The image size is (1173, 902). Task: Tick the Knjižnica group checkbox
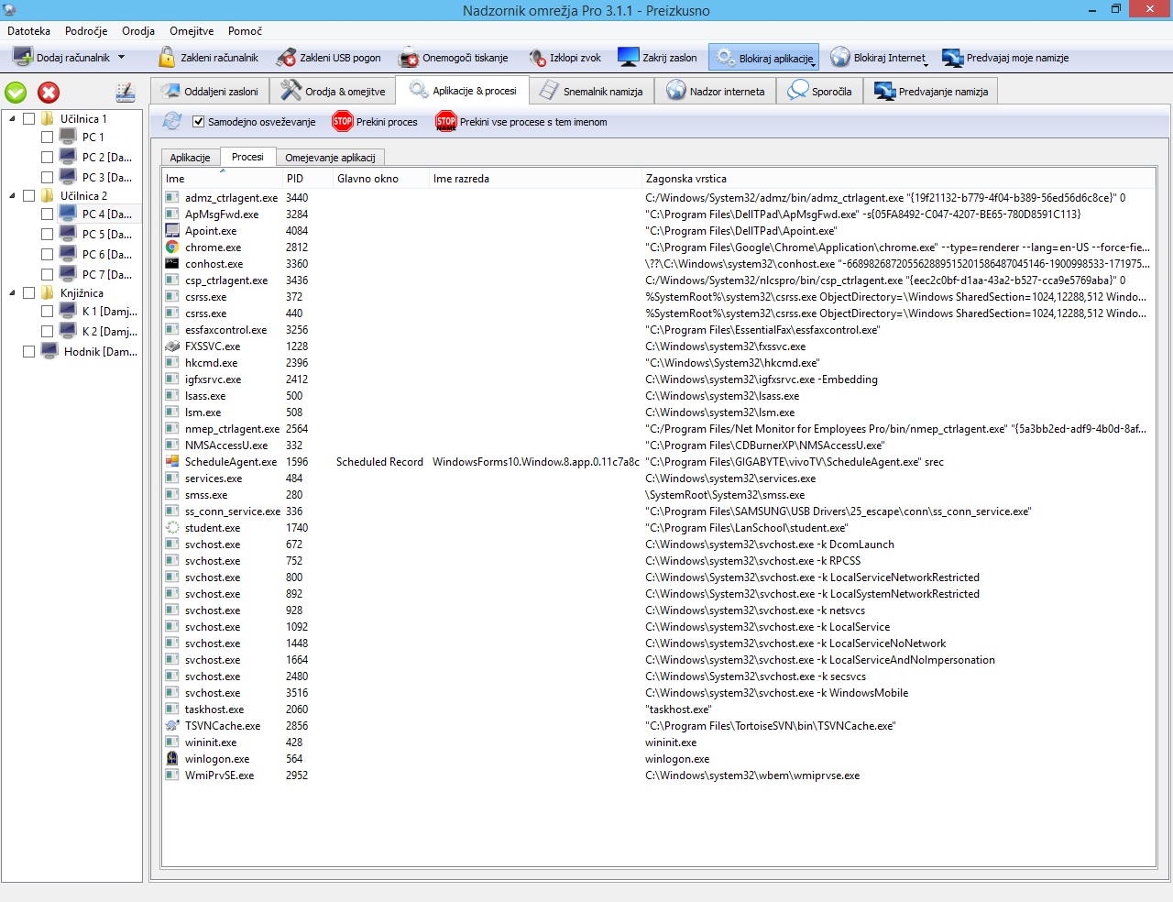(28, 293)
